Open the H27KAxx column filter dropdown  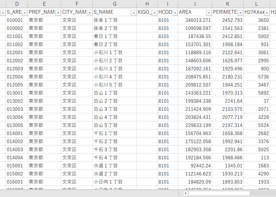pyautogui.click(x=267, y=13)
